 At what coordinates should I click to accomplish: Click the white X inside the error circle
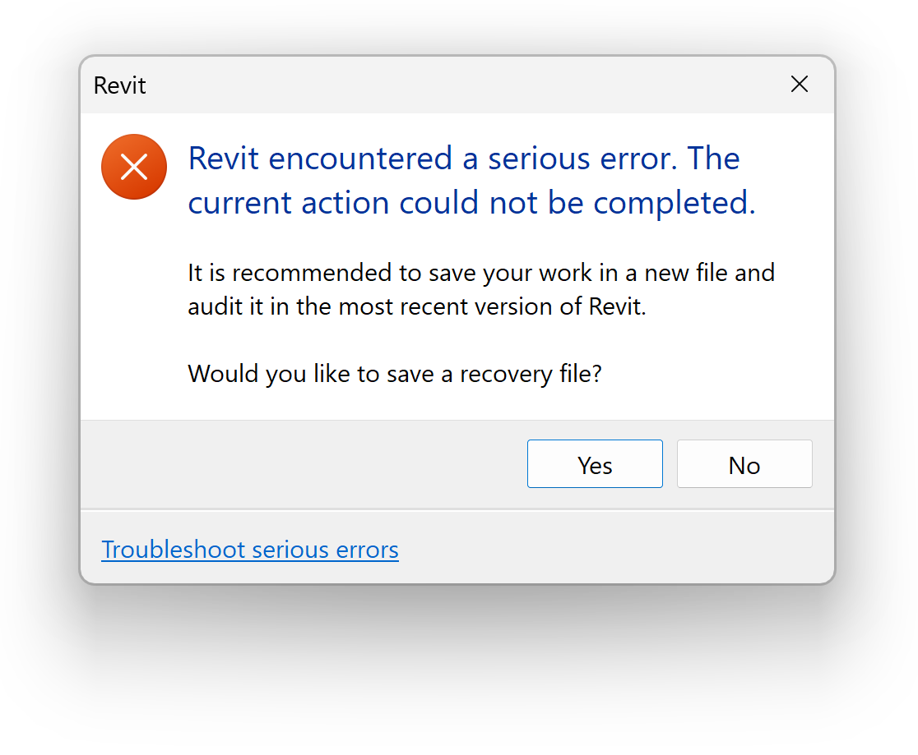pos(134,167)
